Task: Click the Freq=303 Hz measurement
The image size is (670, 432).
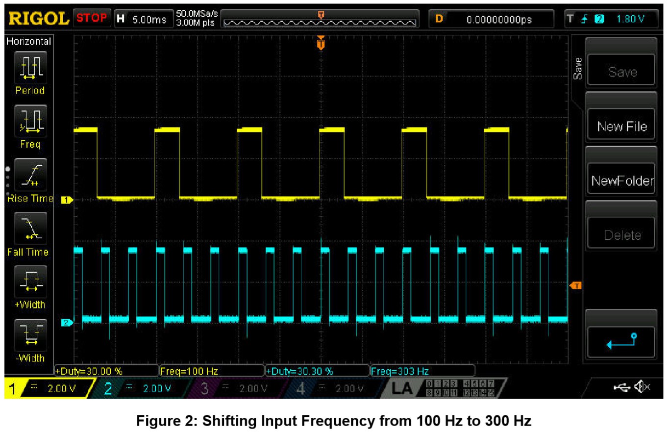Action: (422, 371)
